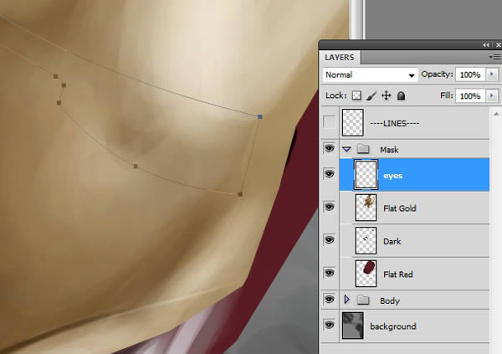
Task: Click the Flat Gold layer thumbnail
Action: pos(366,208)
